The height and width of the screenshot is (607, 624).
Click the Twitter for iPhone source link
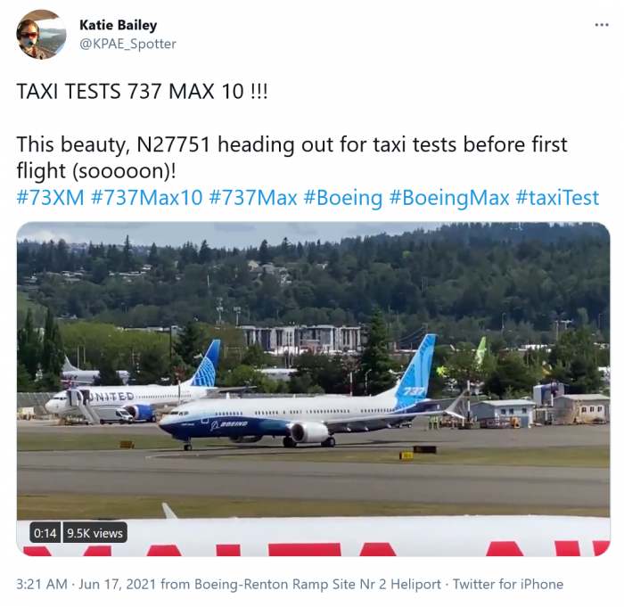tap(508, 585)
